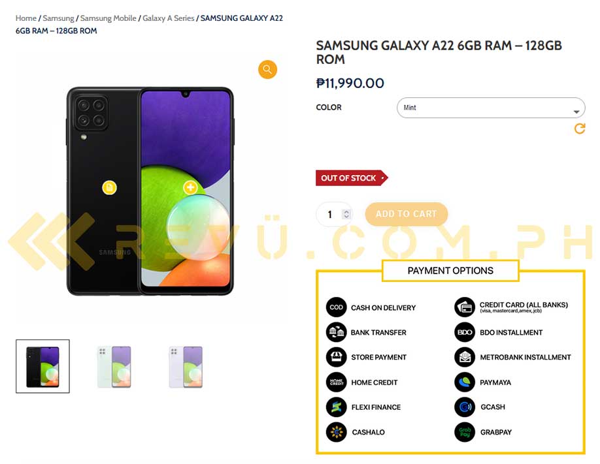Viewport: 600px width, 464px height.
Task: Click the GrabPay payment icon
Action: (x=465, y=432)
